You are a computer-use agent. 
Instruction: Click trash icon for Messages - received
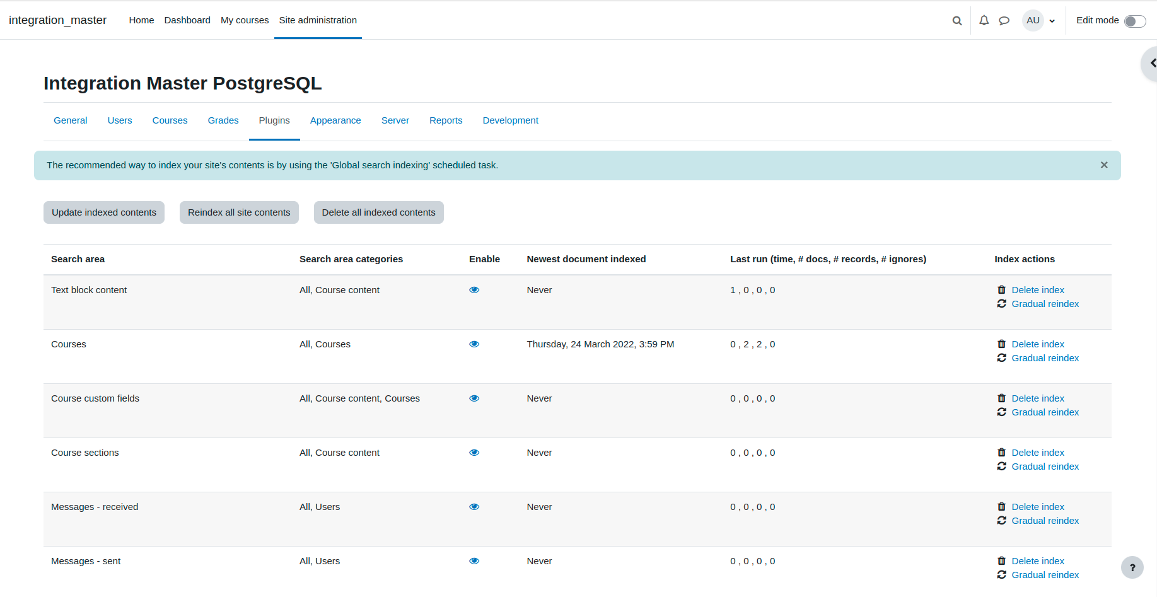click(1001, 507)
